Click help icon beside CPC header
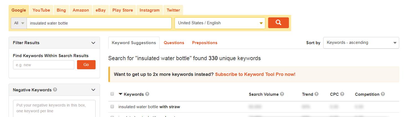Viewport: 413px width, 117px height. click(342, 94)
